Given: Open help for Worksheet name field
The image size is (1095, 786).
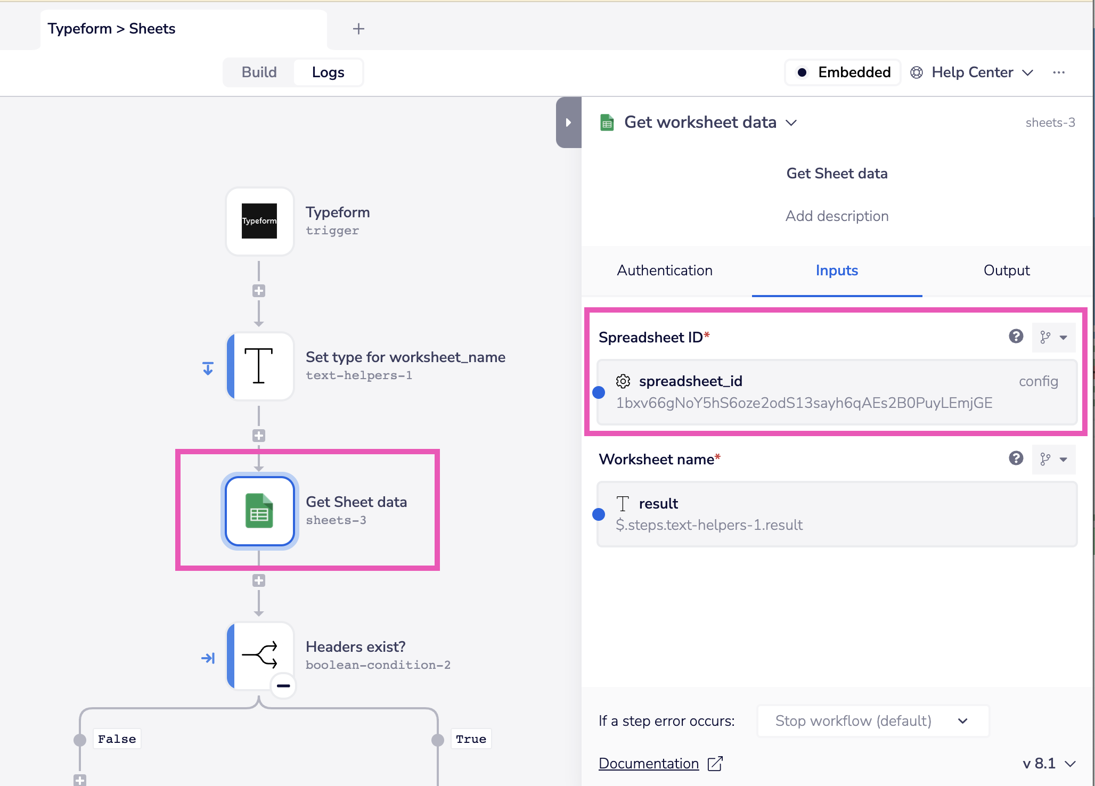Looking at the screenshot, I should pos(1016,458).
